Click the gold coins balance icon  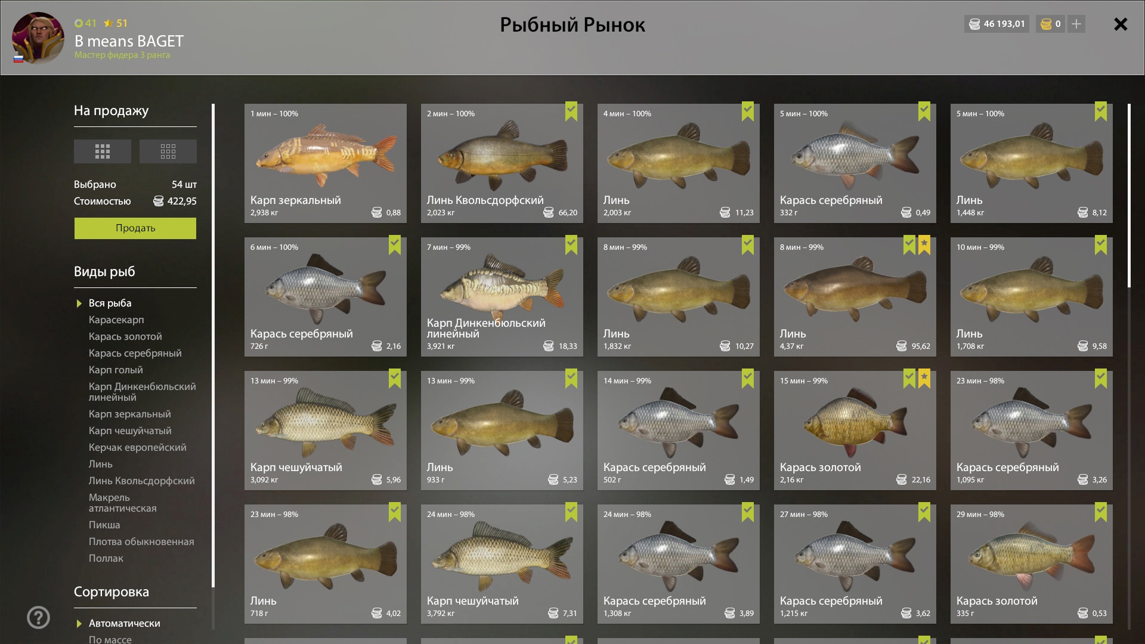(1046, 24)
